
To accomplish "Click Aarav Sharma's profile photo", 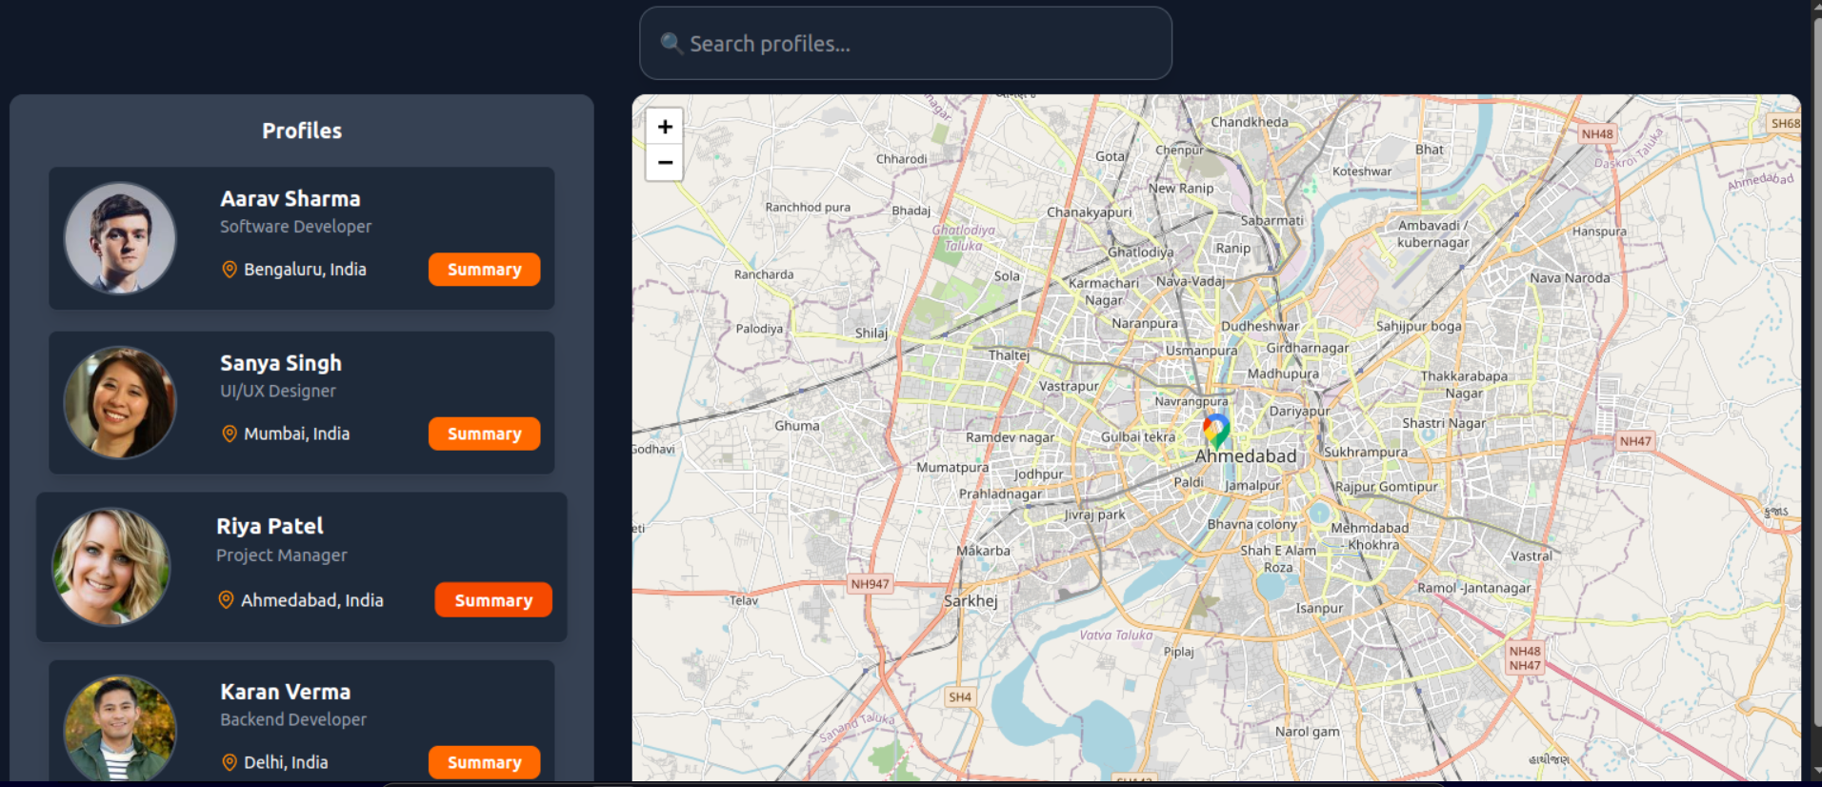I will pyautogui.click(x=120, y=238).
